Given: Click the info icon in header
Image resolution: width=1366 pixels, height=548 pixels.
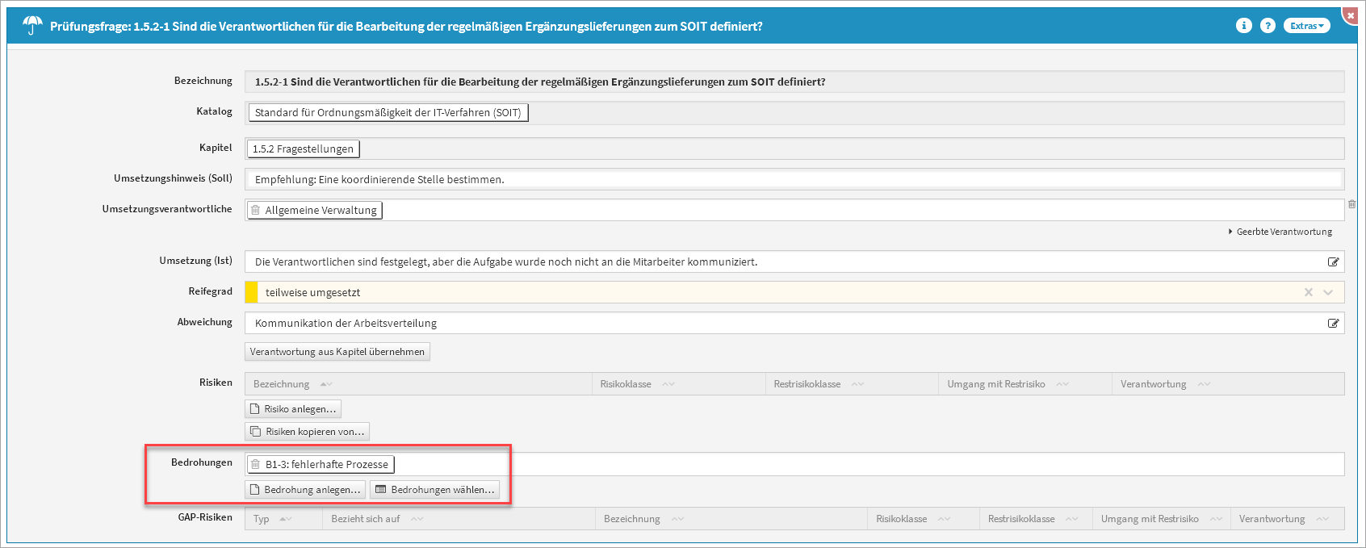Looking at the screenshot, I should click(1243, 26).
